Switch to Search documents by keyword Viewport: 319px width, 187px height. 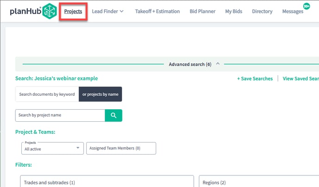[47, 94]
